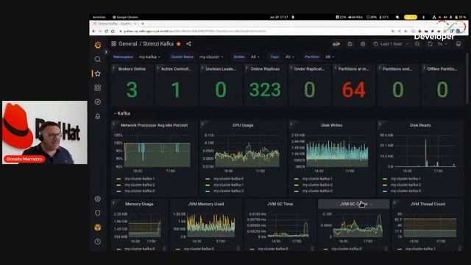This screenshot has height=265, width=471.
Task: Toggle my-cluster-kafka-1 series in CPU Usage legend
Action: (229, 185)
